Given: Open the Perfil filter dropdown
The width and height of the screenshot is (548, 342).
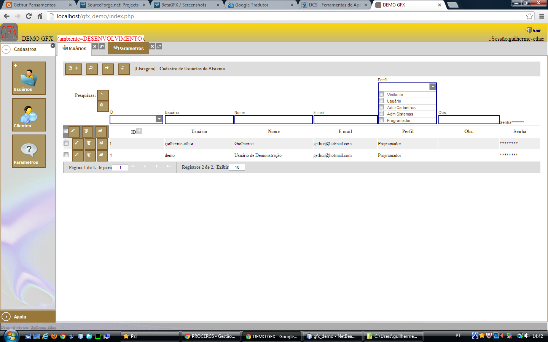Looking at the screenshot, I should pyautogui.click(x=432, y=86).
